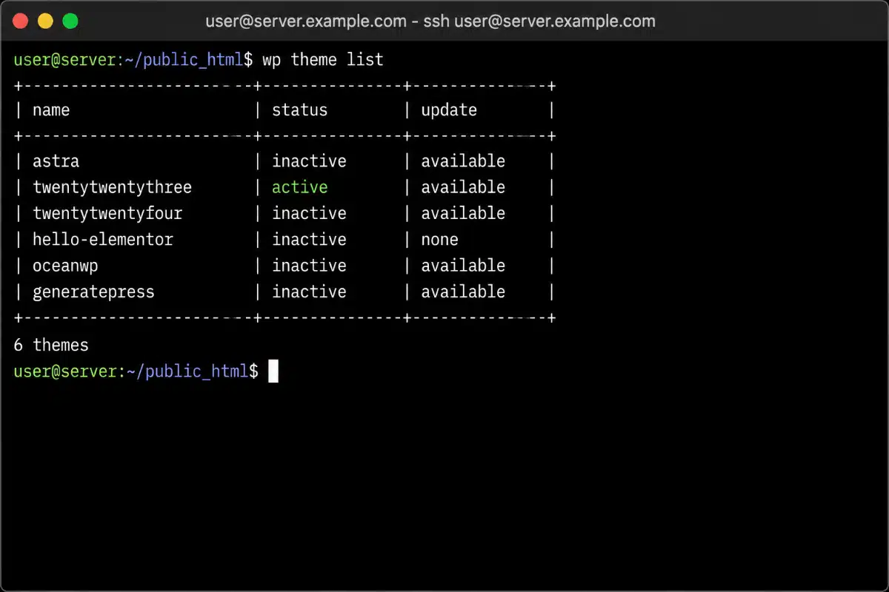Maximize the terminal with green button
Image resolution: width=889 pixels, height=592 pixels.
70,21
